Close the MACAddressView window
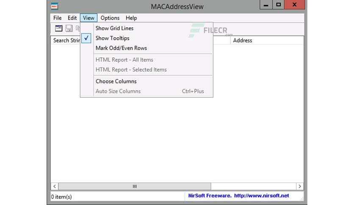Viewport: 354px width, 205px height. pyautogui.click(x=294, y=5)
